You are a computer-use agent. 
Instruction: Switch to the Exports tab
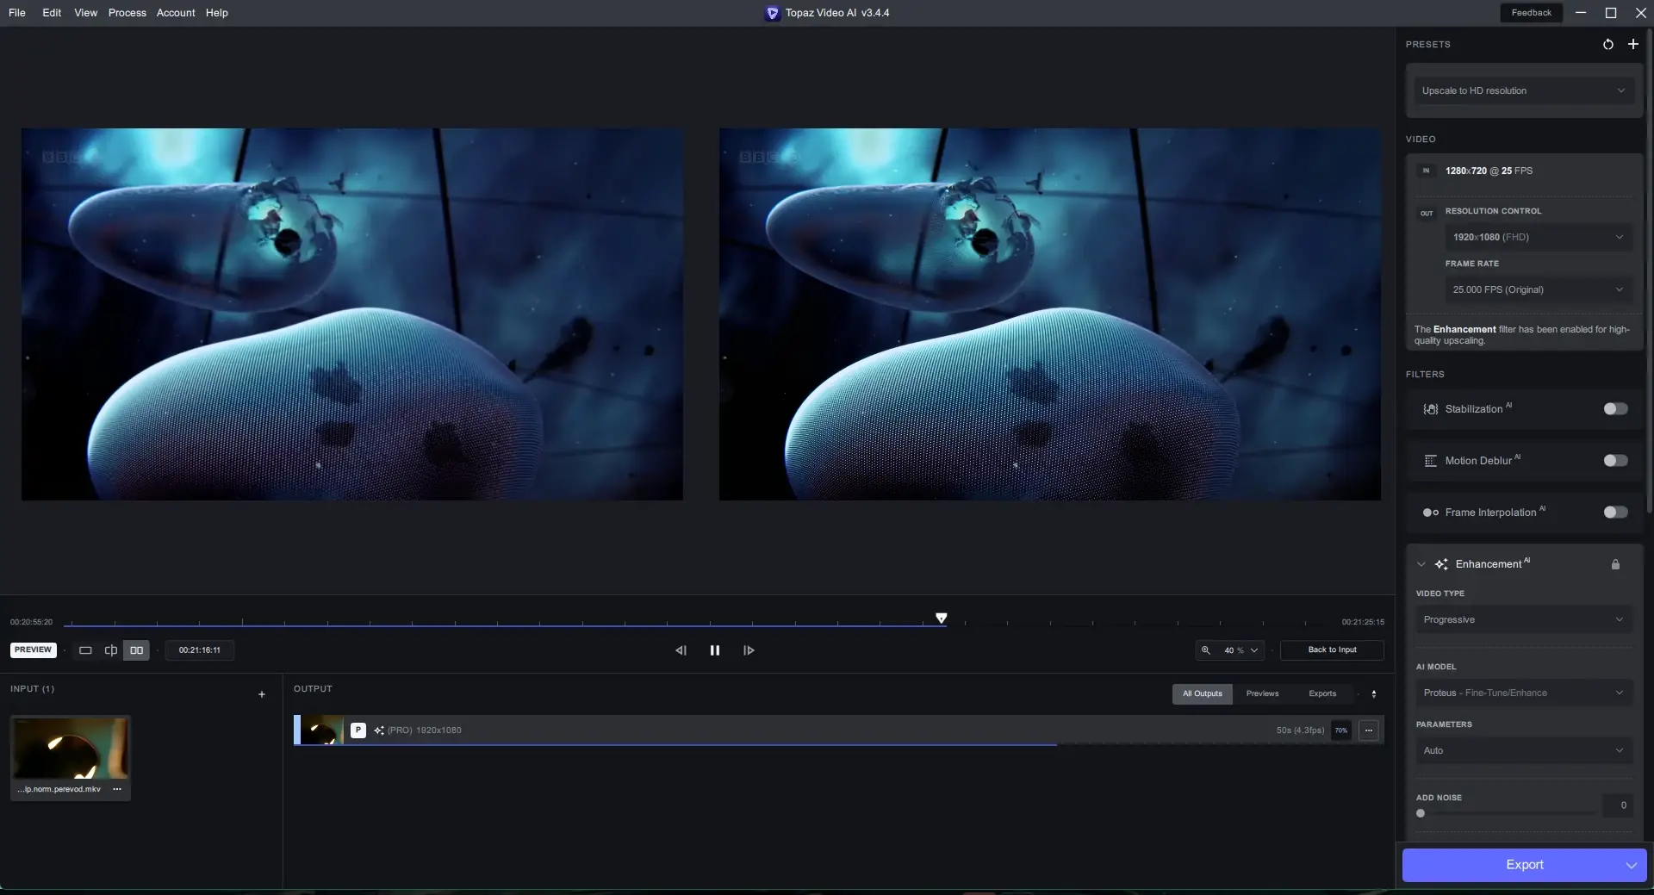[x=1322, y=693]
